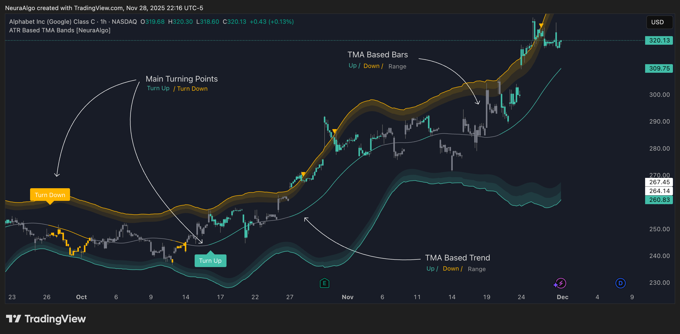Select the 320.13 current price label

click(659, 40)
